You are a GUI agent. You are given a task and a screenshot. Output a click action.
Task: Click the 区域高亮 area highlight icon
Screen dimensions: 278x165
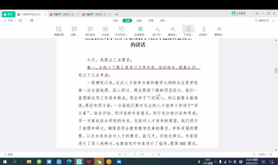[140, 29]
